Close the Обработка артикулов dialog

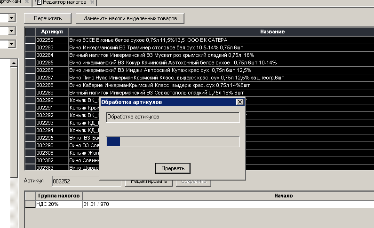239,102
